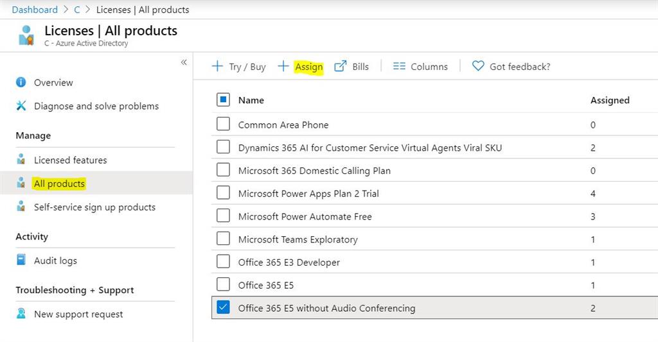Click the Diagnose and solve problems wrench icon
658x342 pixels.
coord(21,106)
